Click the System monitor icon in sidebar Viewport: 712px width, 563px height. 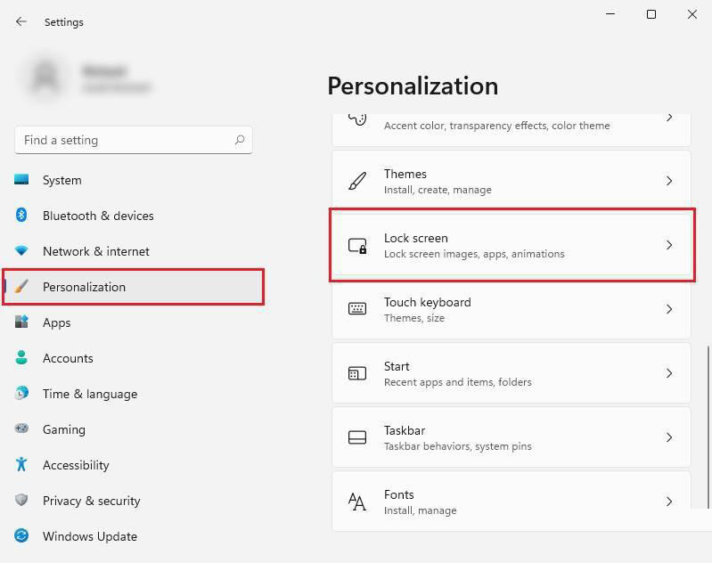(21, 180)
